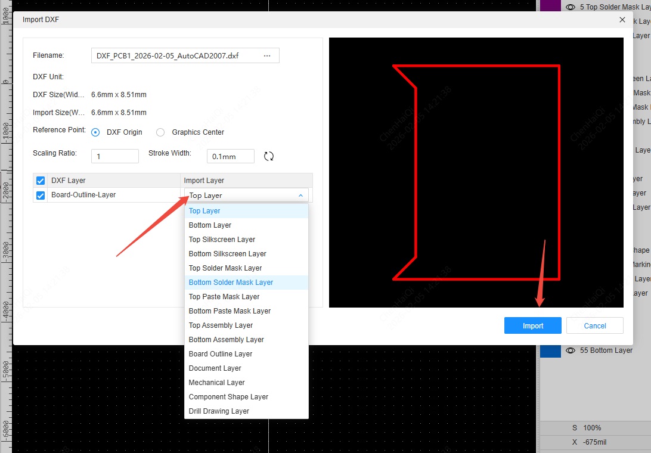The height and width of the screenshot is (453, 651).
Task: Click the filename browse ellipsis button
Action: pos(267,56)
